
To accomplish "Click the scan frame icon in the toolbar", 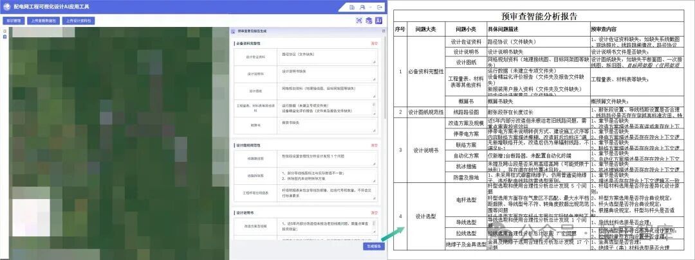I will 359,21.
